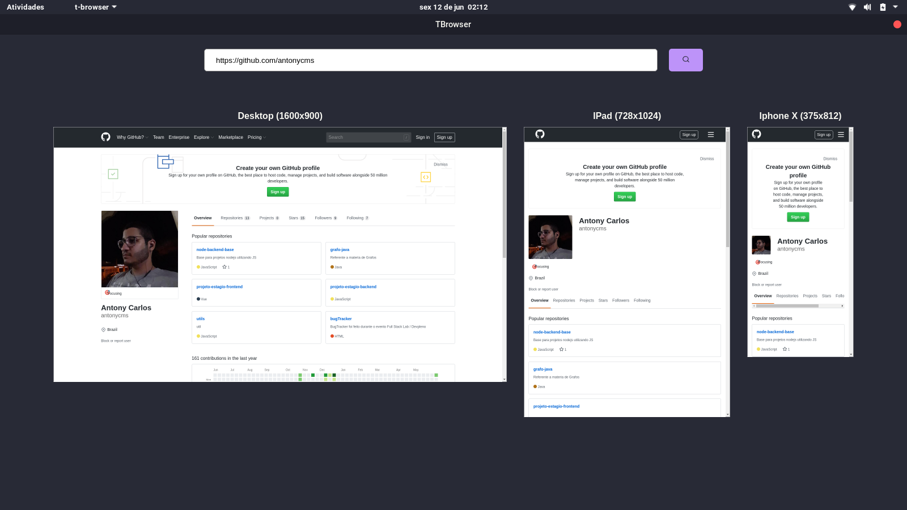Click GitHub logo in iPad preview
This screenshot has width=907, height=510.
(x=540, y=134)
